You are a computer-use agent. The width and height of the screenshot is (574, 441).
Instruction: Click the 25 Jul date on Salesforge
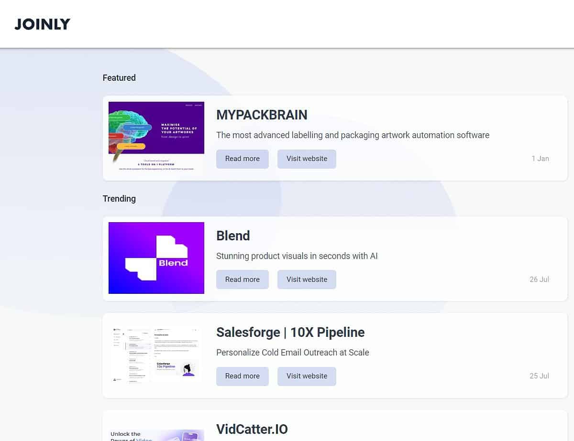539,376
